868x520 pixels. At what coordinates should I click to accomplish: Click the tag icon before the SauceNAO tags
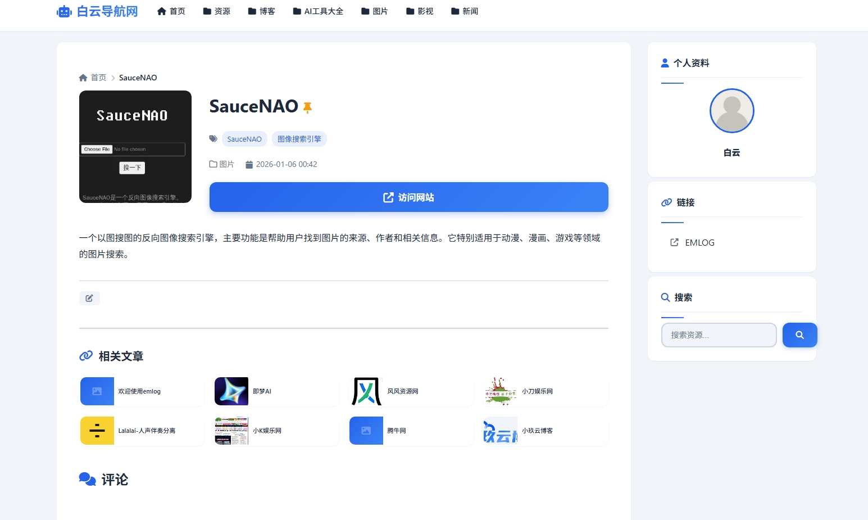click(213, 138)
